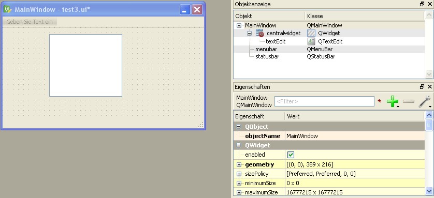Viewport: 434px width, 198px height.
Task: Add a dynamic property with green plus
Action: click(393, 101)
